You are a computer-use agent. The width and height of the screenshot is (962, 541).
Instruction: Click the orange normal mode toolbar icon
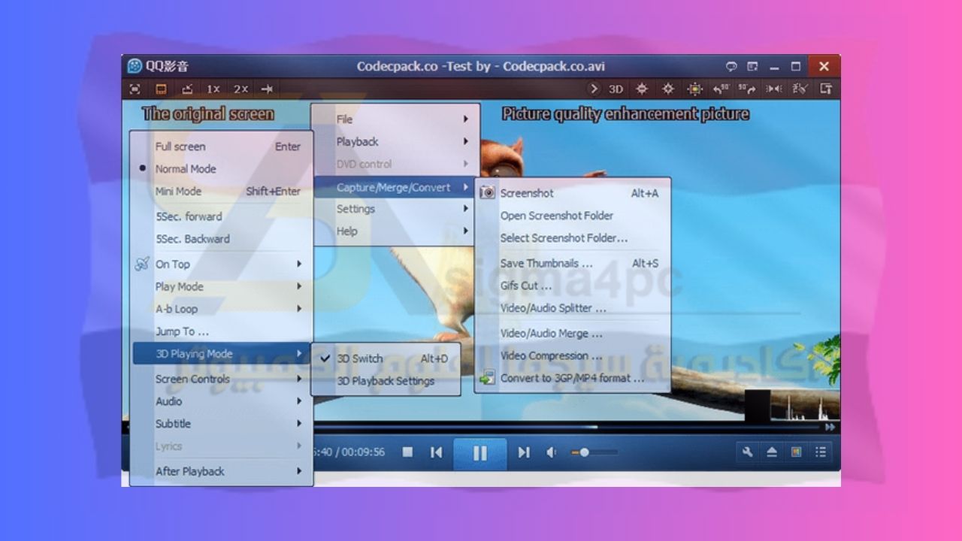(x=161, y=89)
